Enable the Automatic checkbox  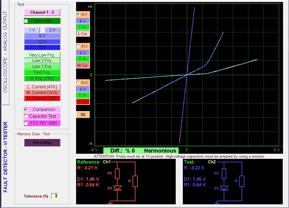click(26, 21)
